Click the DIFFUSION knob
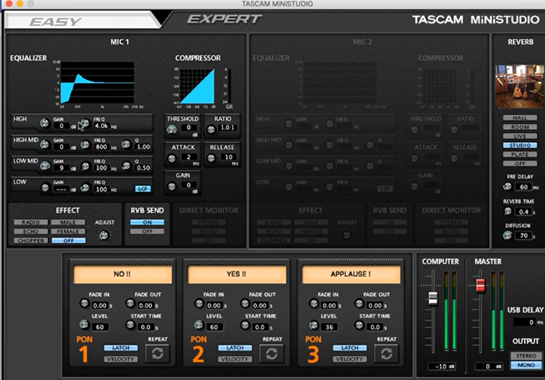 tap(508, 235)
